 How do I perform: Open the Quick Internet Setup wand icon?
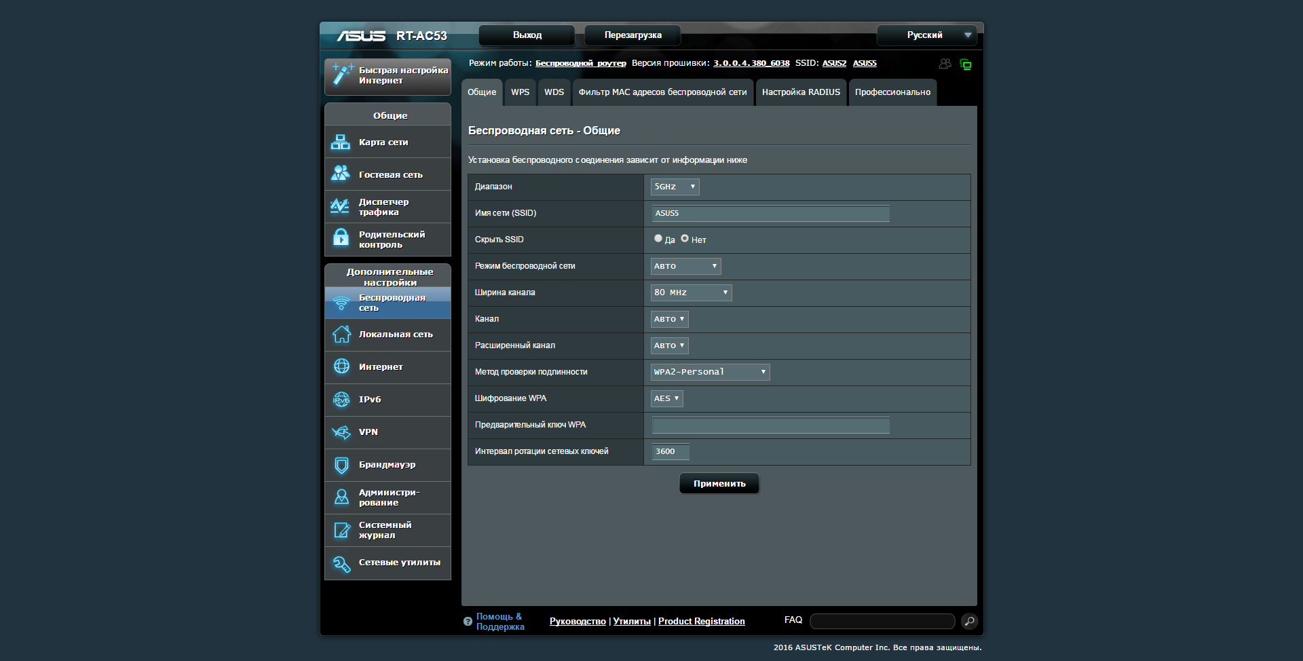(342, 75)
